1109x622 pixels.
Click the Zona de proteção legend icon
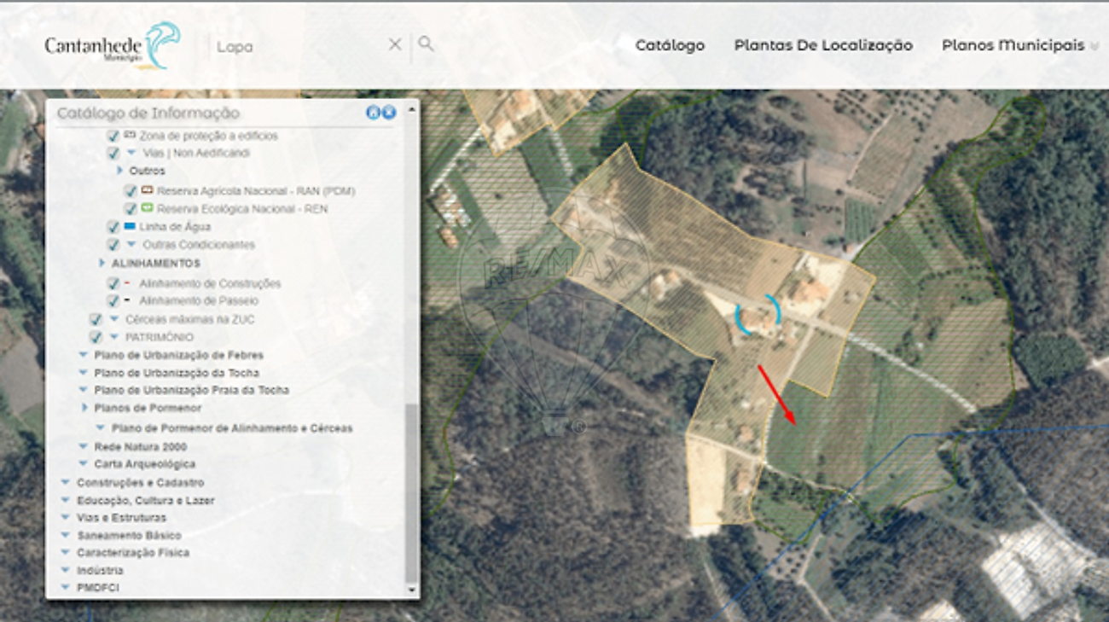[x=130, y=135]
